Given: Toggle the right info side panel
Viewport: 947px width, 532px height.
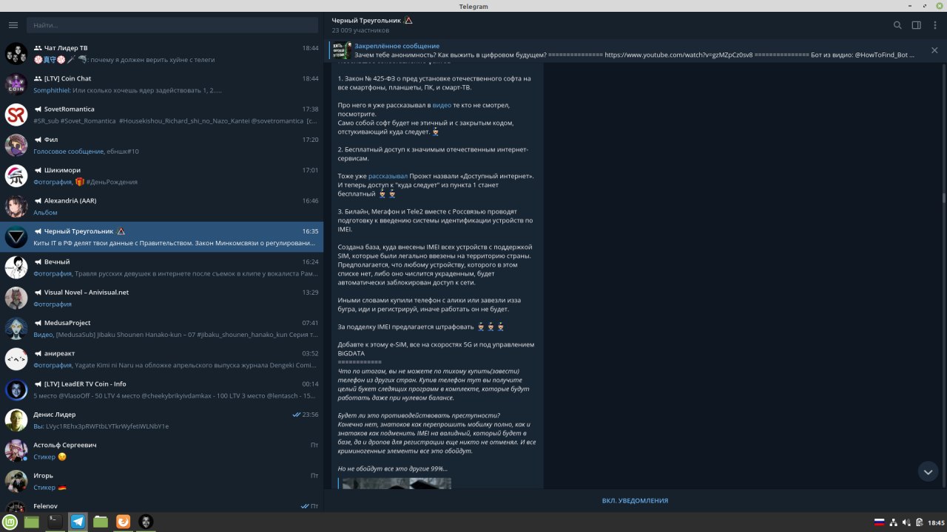Looking at the screenshot, I should coord(916,25).
